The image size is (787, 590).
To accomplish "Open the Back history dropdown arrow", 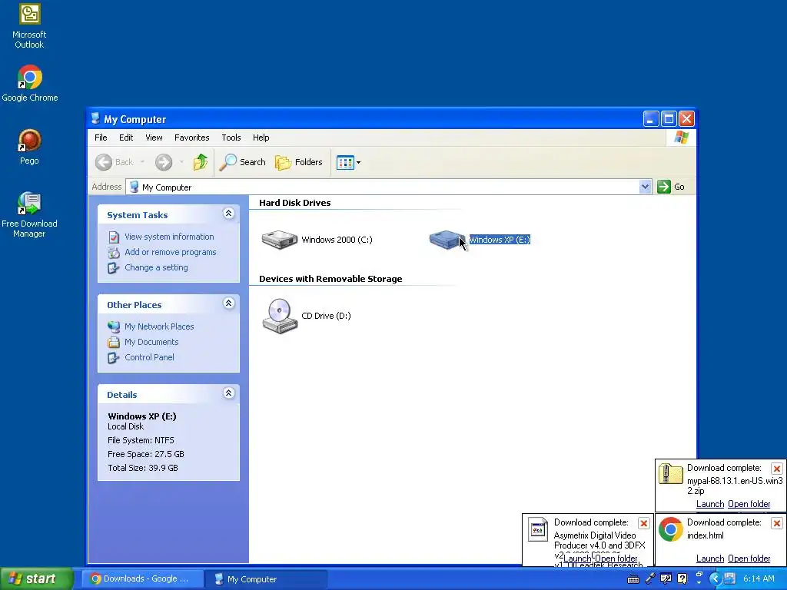I will pos(142,162).
